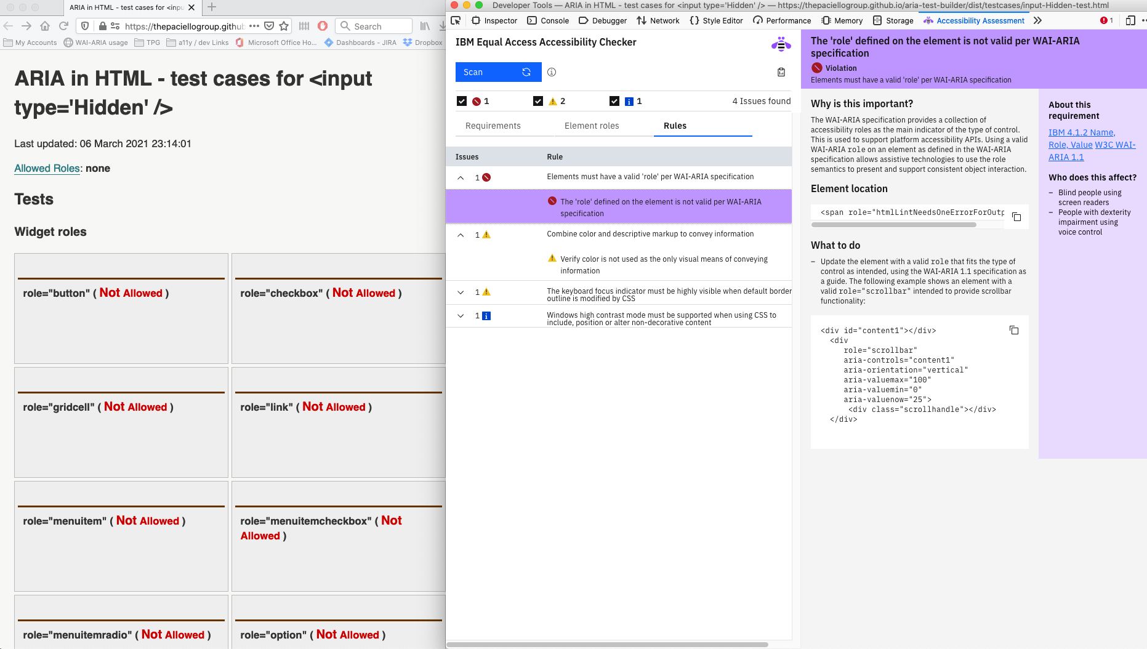Viewport: 1147px width, 649px height.
Task: Click the refresh icon beside the Scan button
Action: coord(526,72)
